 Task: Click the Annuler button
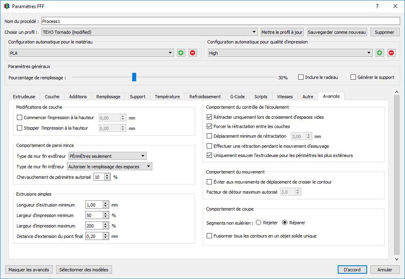pyautogui.click(x=385, y=269)
